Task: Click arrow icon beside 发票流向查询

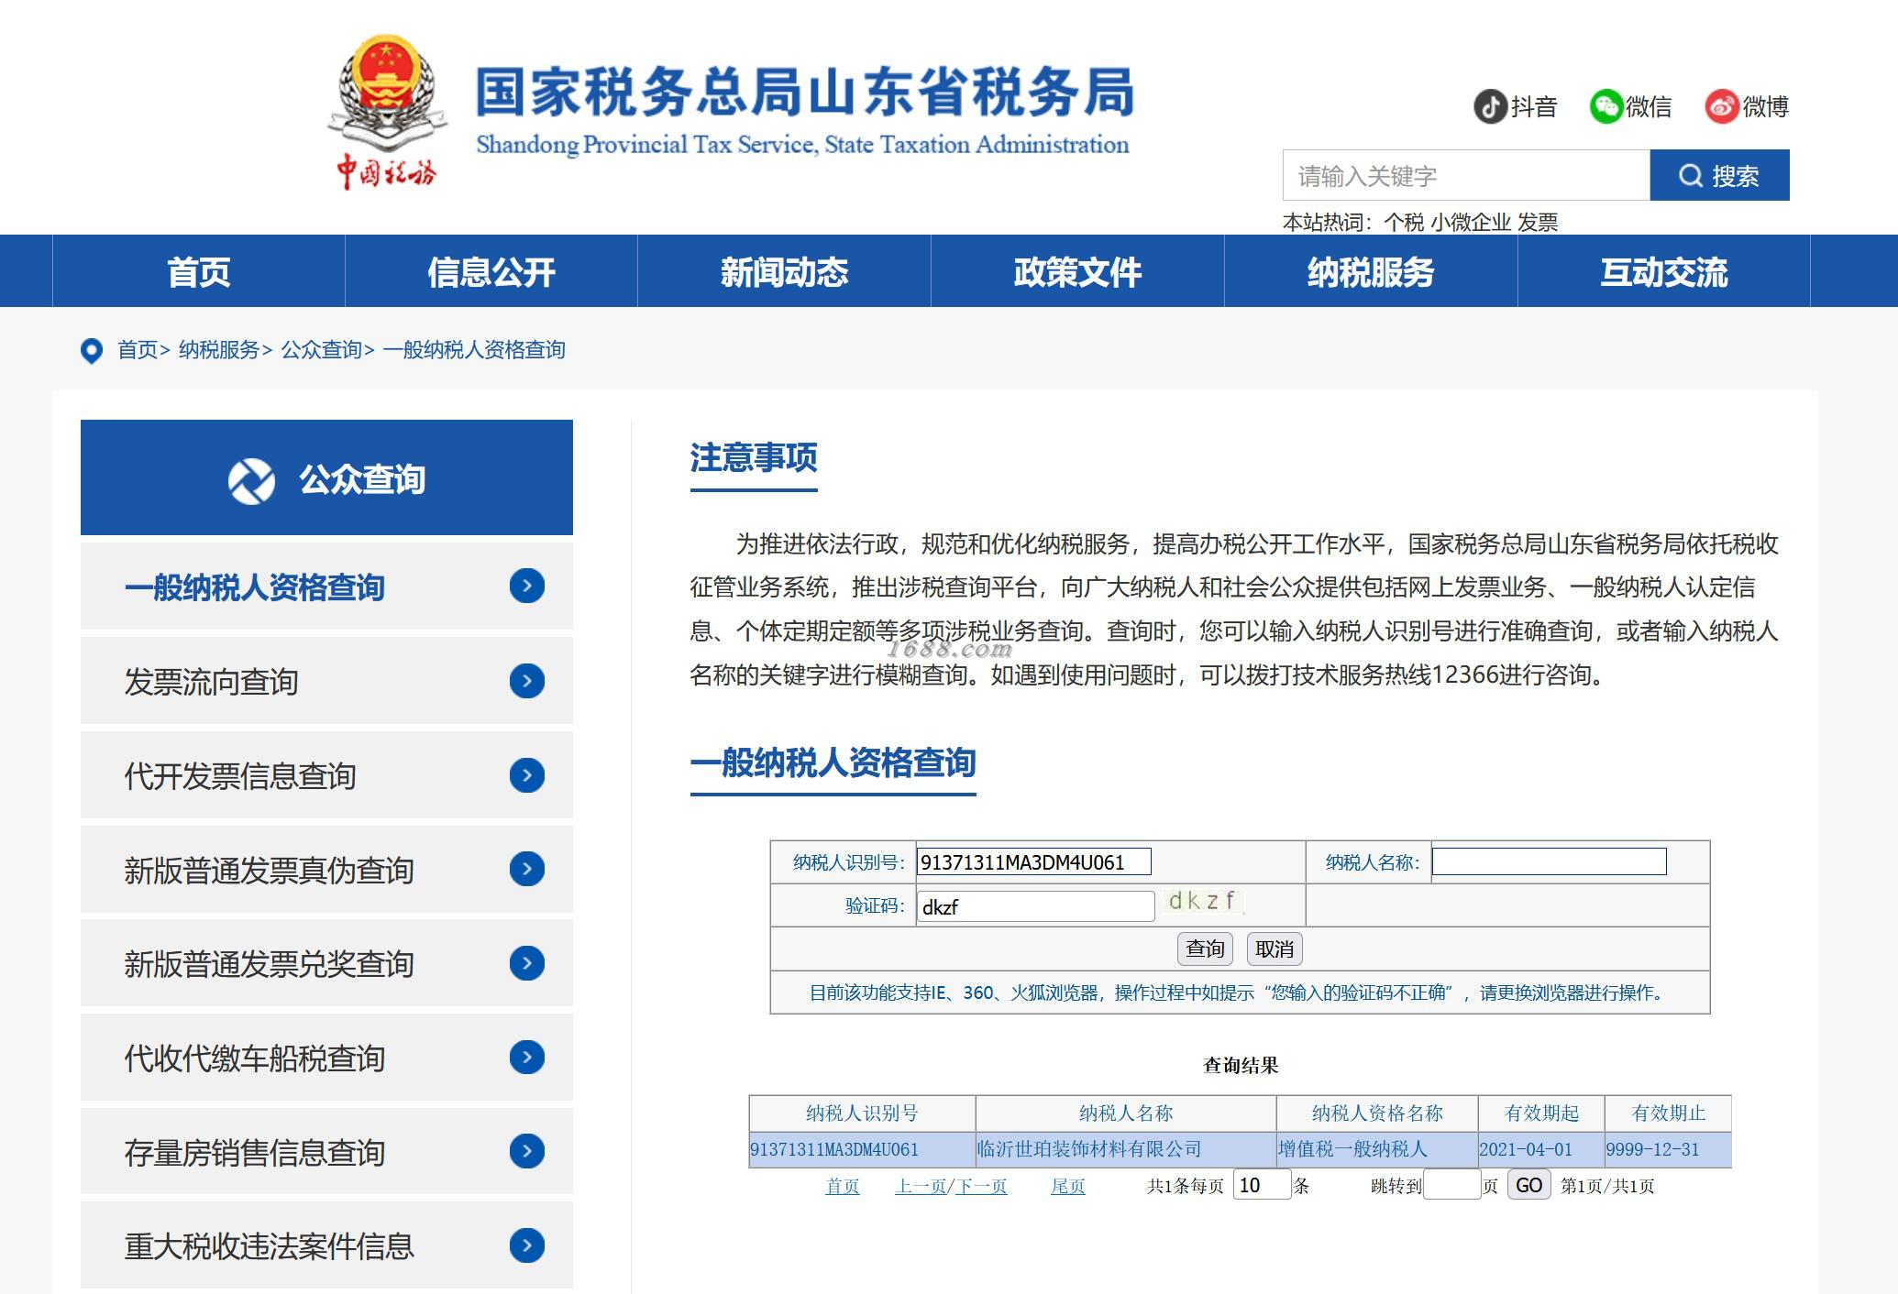Action: coord(527,681)
